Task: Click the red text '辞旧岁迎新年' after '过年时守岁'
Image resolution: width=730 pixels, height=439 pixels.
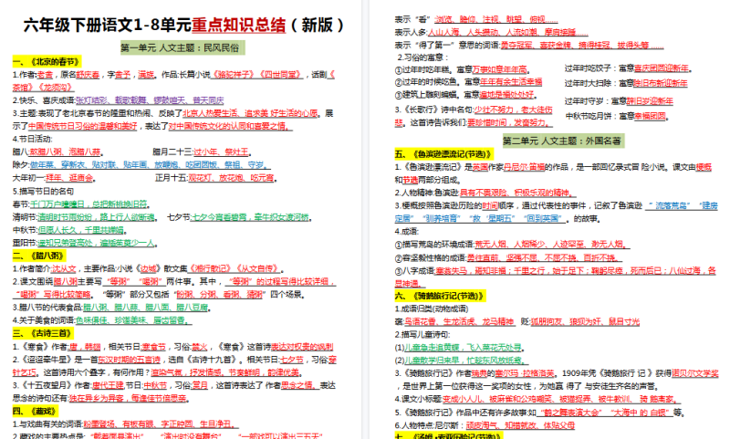Action: point(650,101)
